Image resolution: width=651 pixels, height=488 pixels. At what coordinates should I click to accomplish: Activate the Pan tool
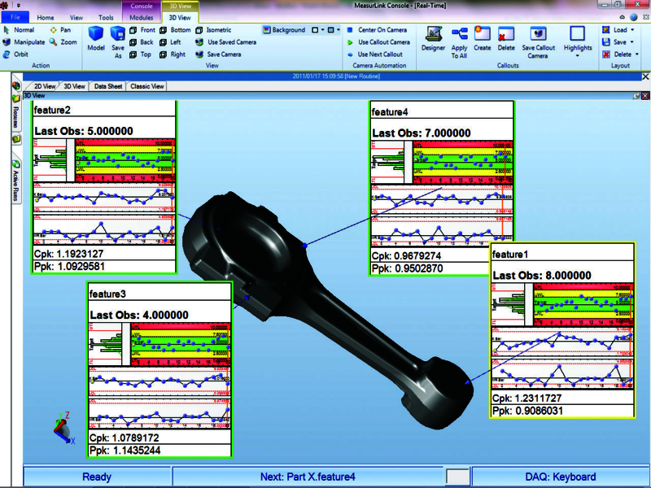[59, 30]
